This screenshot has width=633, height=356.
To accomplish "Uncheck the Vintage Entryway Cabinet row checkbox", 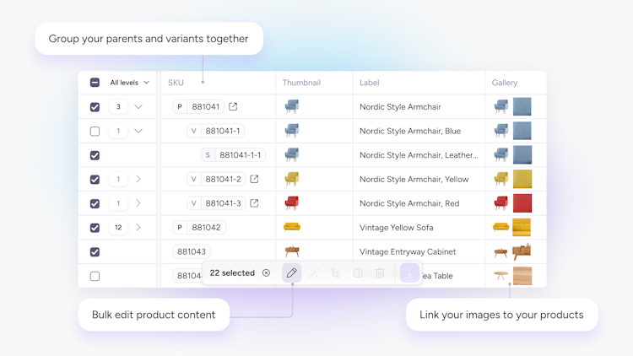I will pos(95,252).
